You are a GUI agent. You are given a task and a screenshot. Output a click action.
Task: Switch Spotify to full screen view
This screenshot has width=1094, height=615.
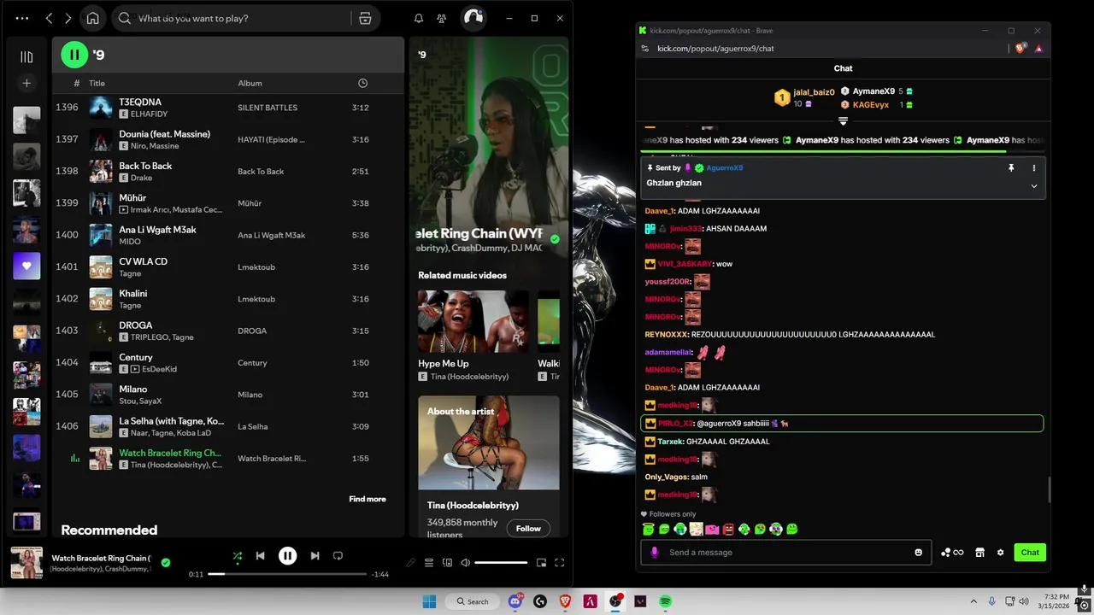[x=560, y=563]
